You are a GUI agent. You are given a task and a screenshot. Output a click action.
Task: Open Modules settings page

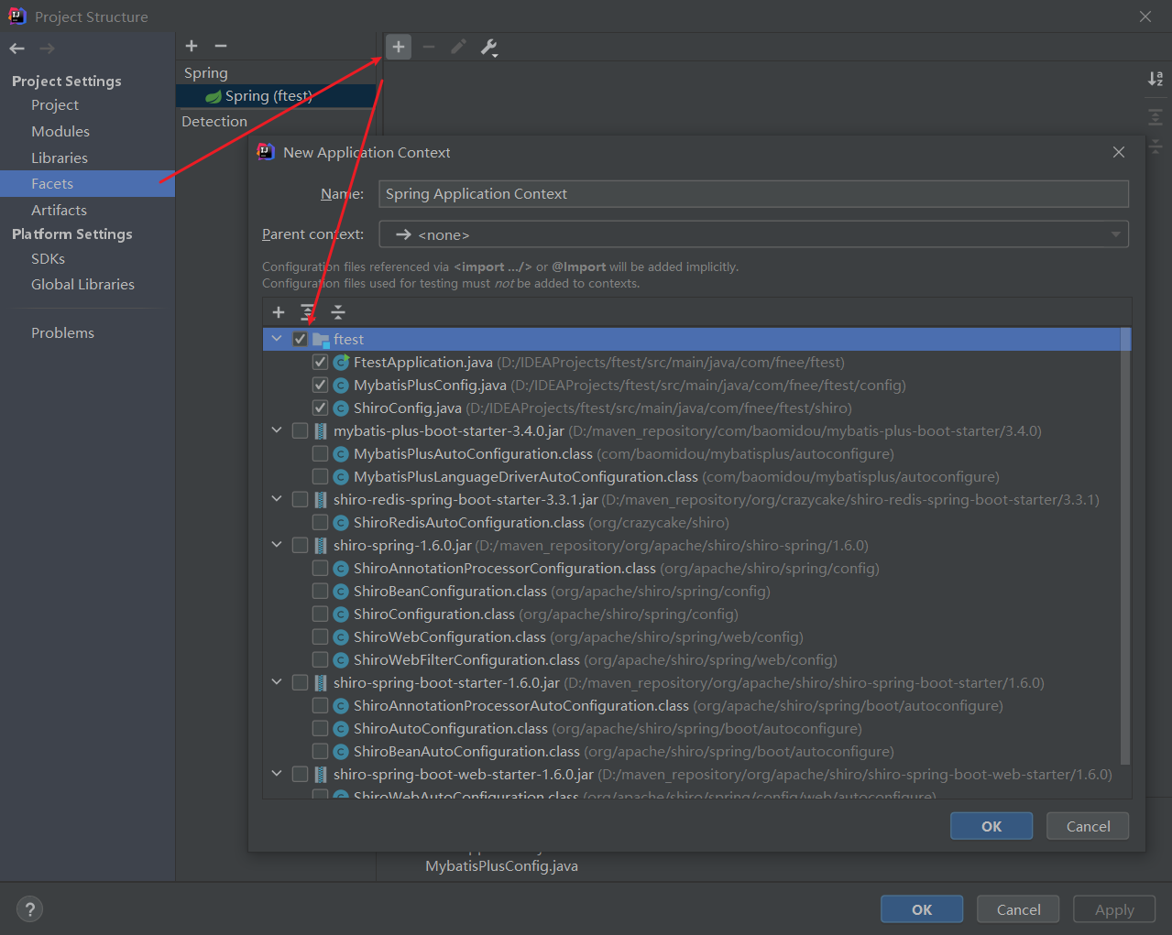tap(60, 132)
